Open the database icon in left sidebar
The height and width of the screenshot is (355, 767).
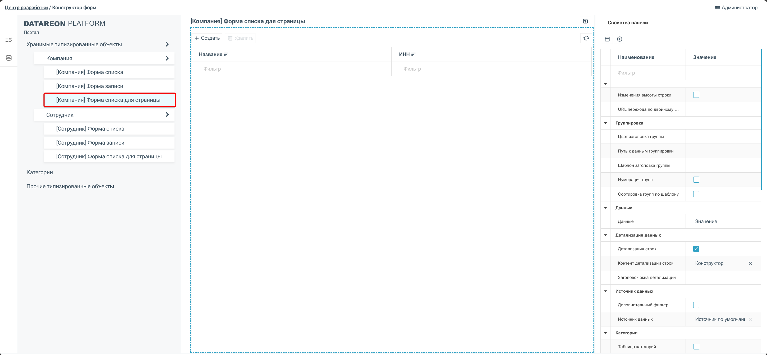click(9, 58)
